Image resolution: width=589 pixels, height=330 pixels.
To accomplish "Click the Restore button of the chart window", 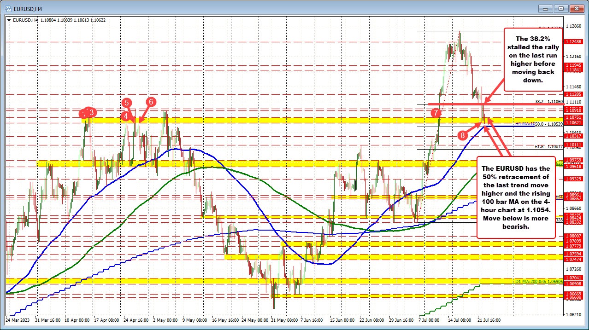I will 561,8.
